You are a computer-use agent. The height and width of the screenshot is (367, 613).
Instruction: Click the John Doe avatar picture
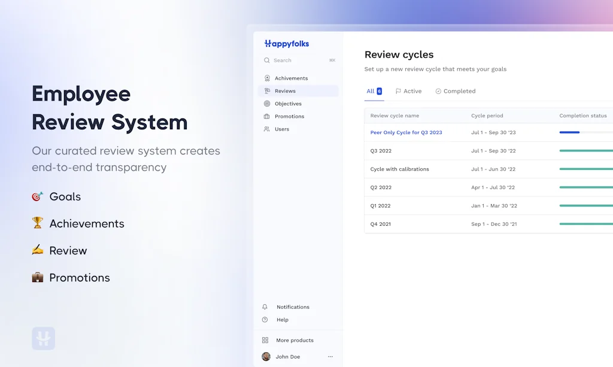[x=266, y=357]
